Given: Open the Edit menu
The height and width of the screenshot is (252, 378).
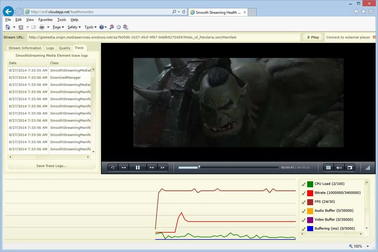Looking at the screenshot, I should click(x=19, y=20).
